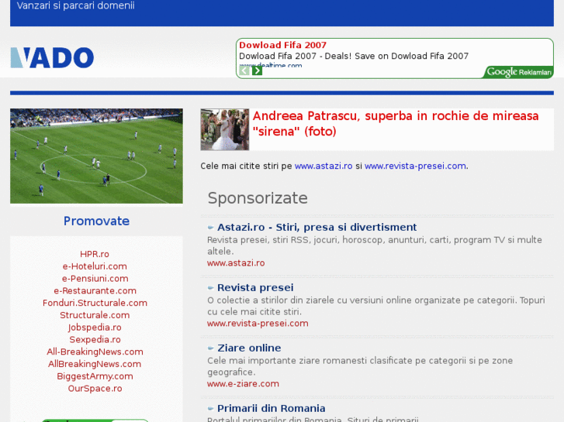Open the e-Pensiuni.com link
Image resolution: width=564 pixels, height=422 pixels.
[95, 279]
